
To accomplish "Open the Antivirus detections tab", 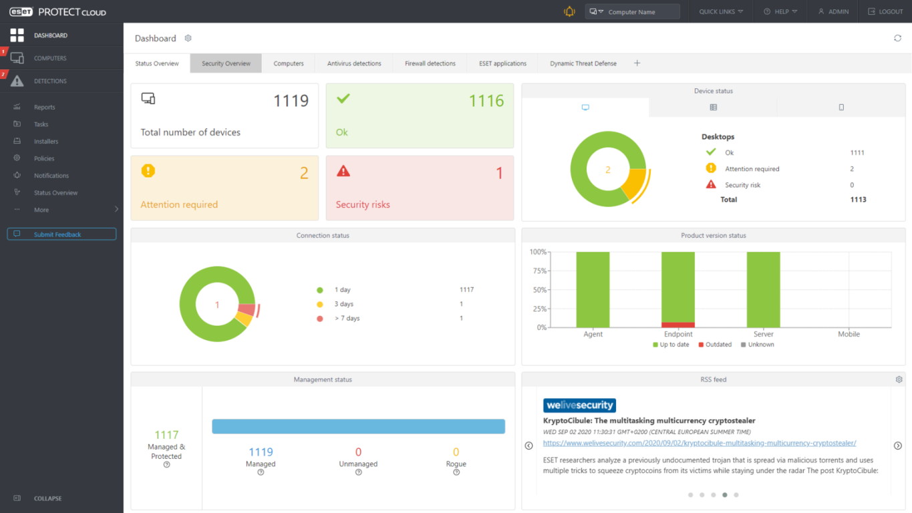I will (354, 63).
